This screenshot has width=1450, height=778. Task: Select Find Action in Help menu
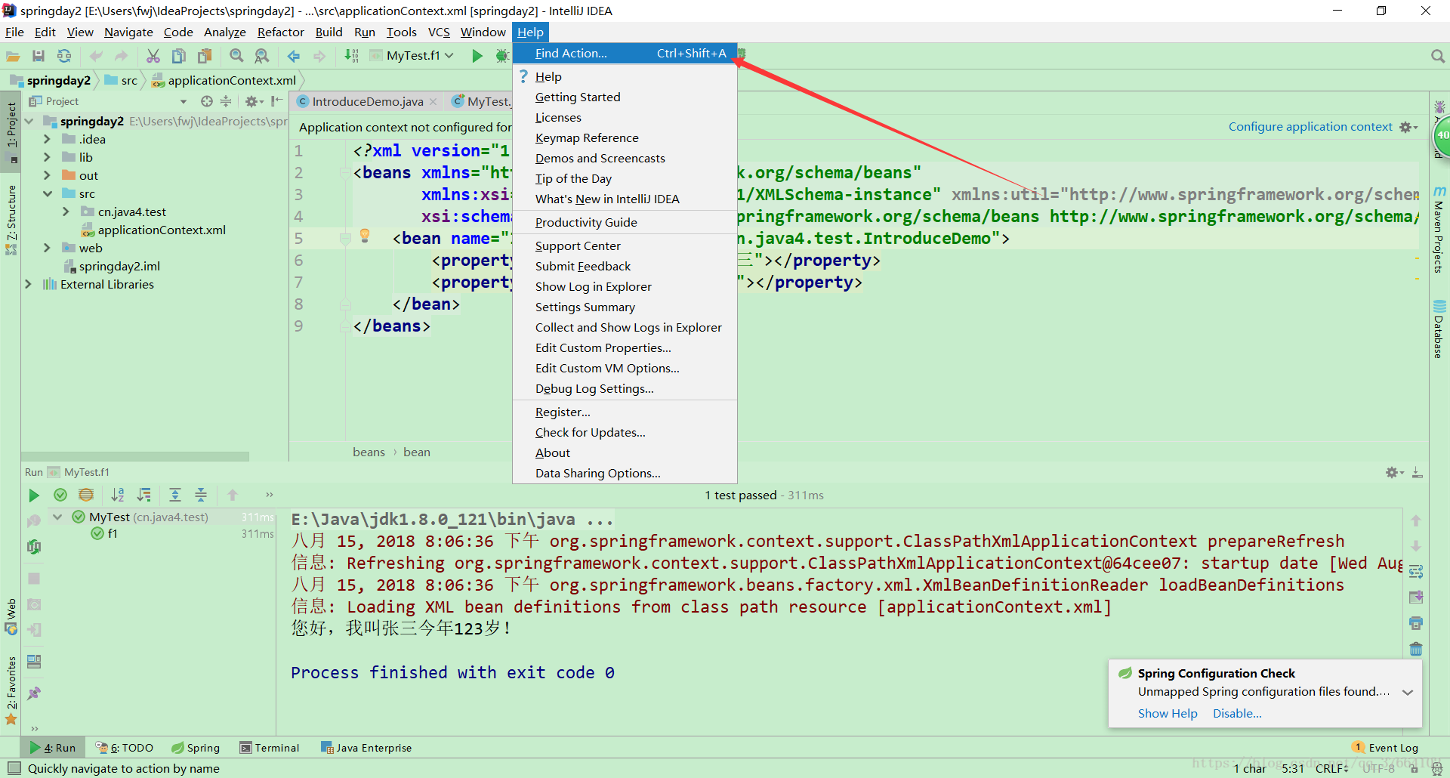click(625, 54)
